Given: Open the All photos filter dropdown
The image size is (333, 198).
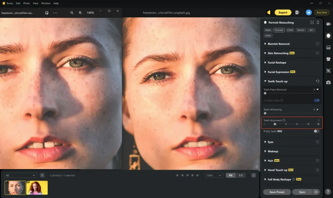Looking at the screenshot, I should click(21, 175).
